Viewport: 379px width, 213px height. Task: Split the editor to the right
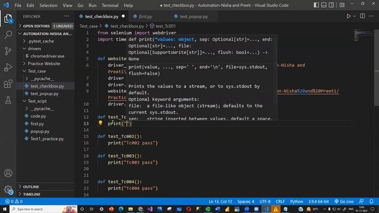[362, 16]
